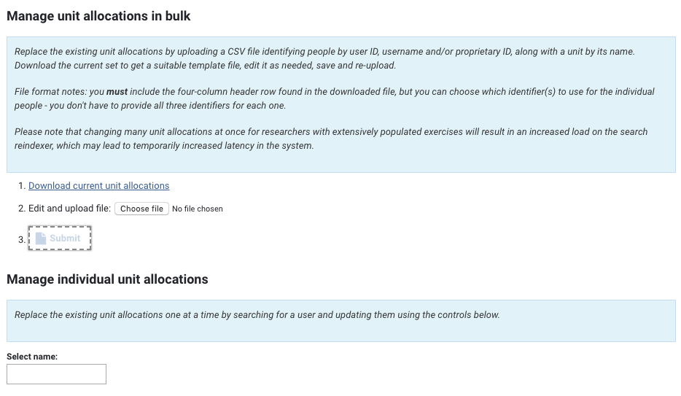
Task: Click the bold word 'must'
Action: (x=117, y=92)
